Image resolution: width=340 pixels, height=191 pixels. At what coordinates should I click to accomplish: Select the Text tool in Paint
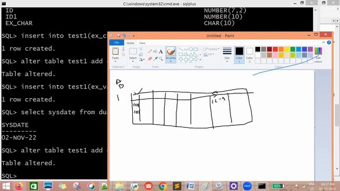tap(160, 51)
